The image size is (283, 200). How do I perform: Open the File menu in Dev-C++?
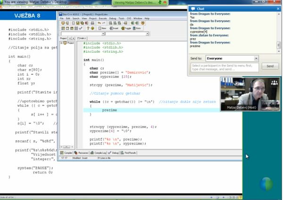(x=61, y=18)
